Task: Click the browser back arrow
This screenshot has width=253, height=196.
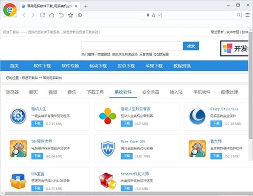Action: 24,15
